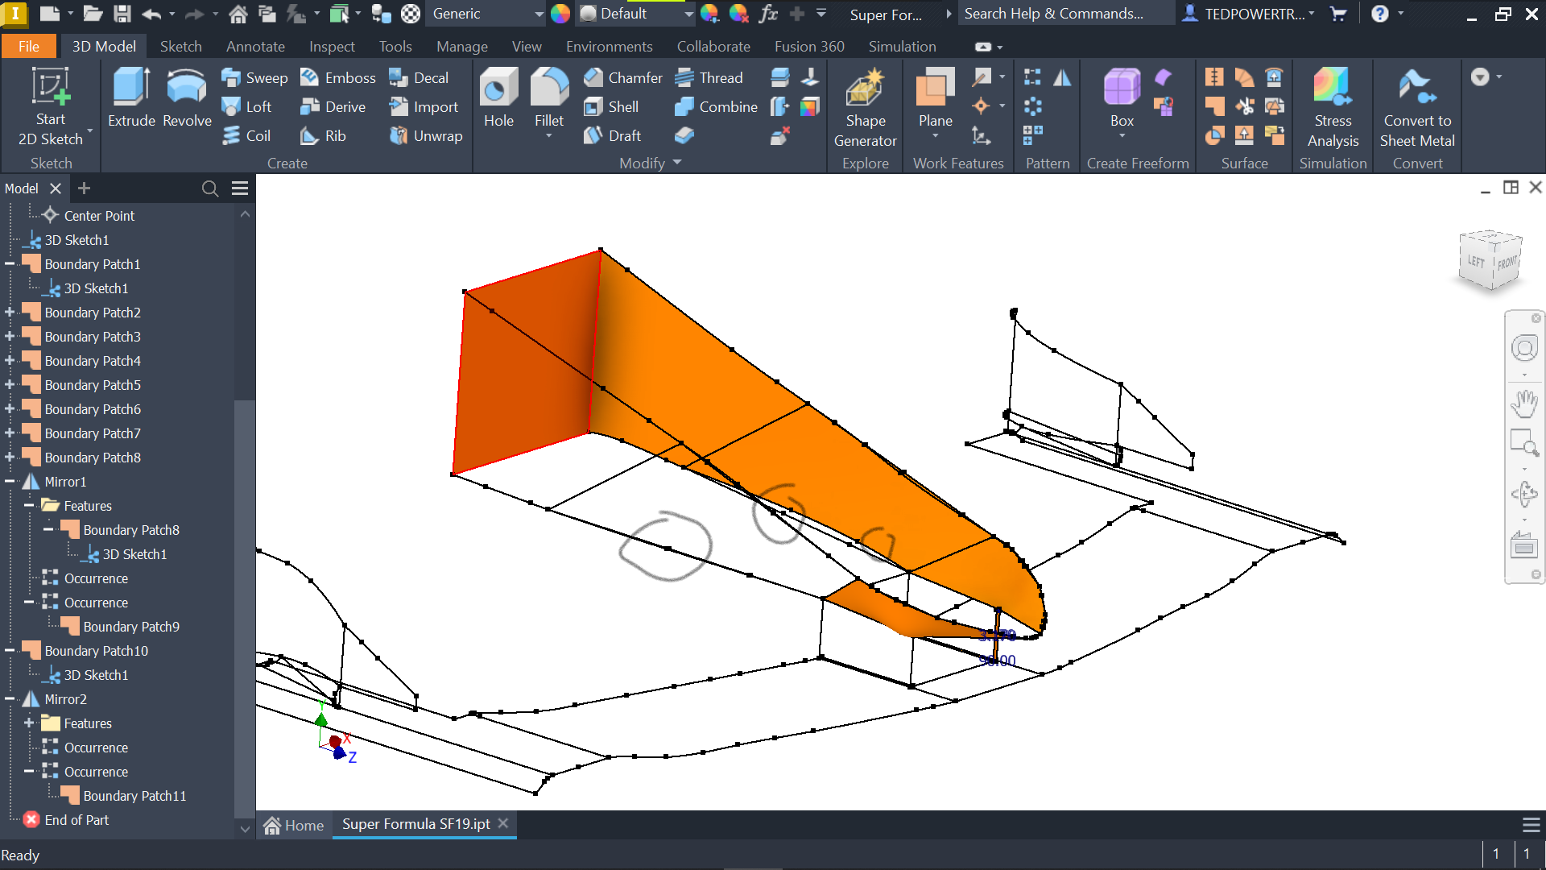Collapse the Mirror1 tree node
1546x870 pixels.
coord(10,482)
